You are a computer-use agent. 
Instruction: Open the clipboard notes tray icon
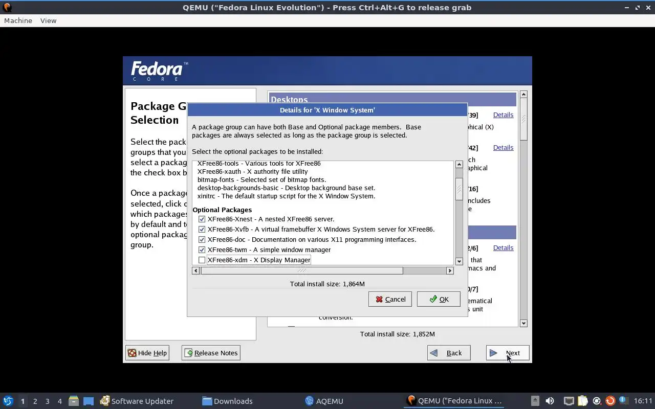click(x=582, y=401)
